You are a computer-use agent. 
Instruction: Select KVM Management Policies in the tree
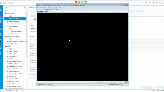point(15,66)
